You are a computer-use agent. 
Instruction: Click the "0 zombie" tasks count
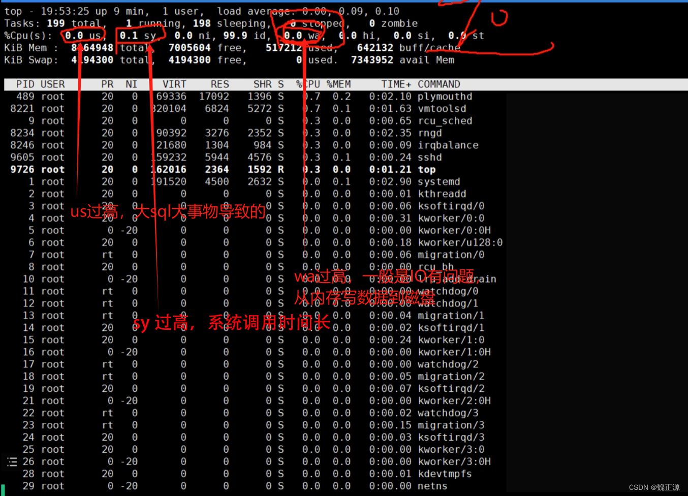(393, 23)
